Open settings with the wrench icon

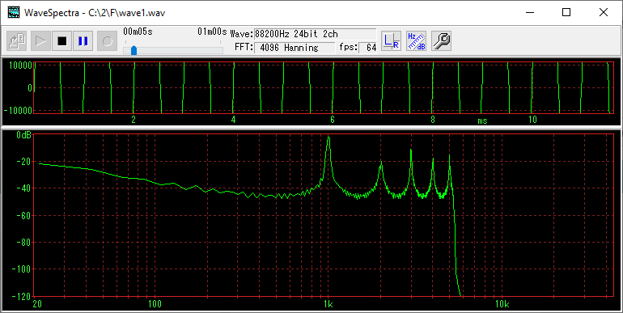tap(442, 41)
